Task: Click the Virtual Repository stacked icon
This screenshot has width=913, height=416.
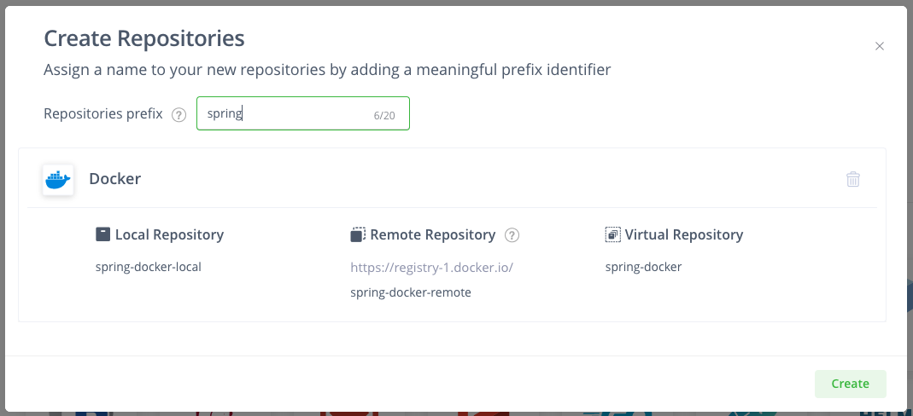Action: [612, 234]
